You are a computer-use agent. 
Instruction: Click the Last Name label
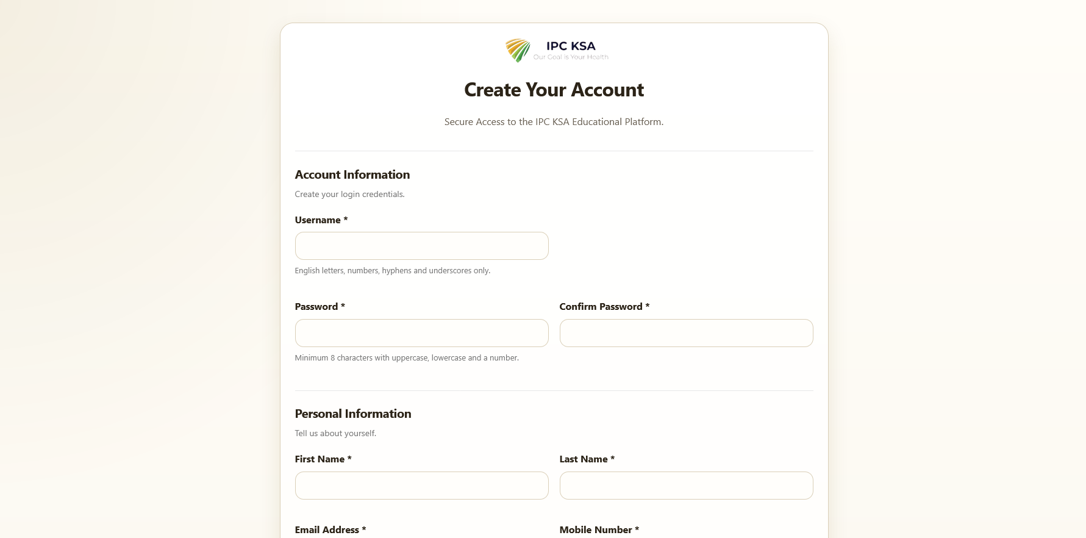click(x=587, y=459)
